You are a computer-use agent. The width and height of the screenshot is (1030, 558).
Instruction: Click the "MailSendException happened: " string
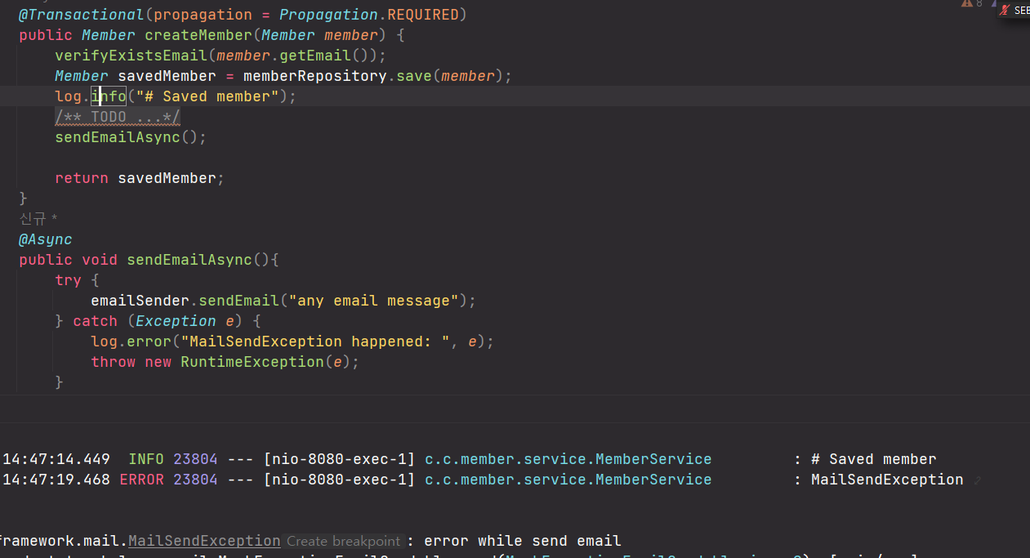315,341
